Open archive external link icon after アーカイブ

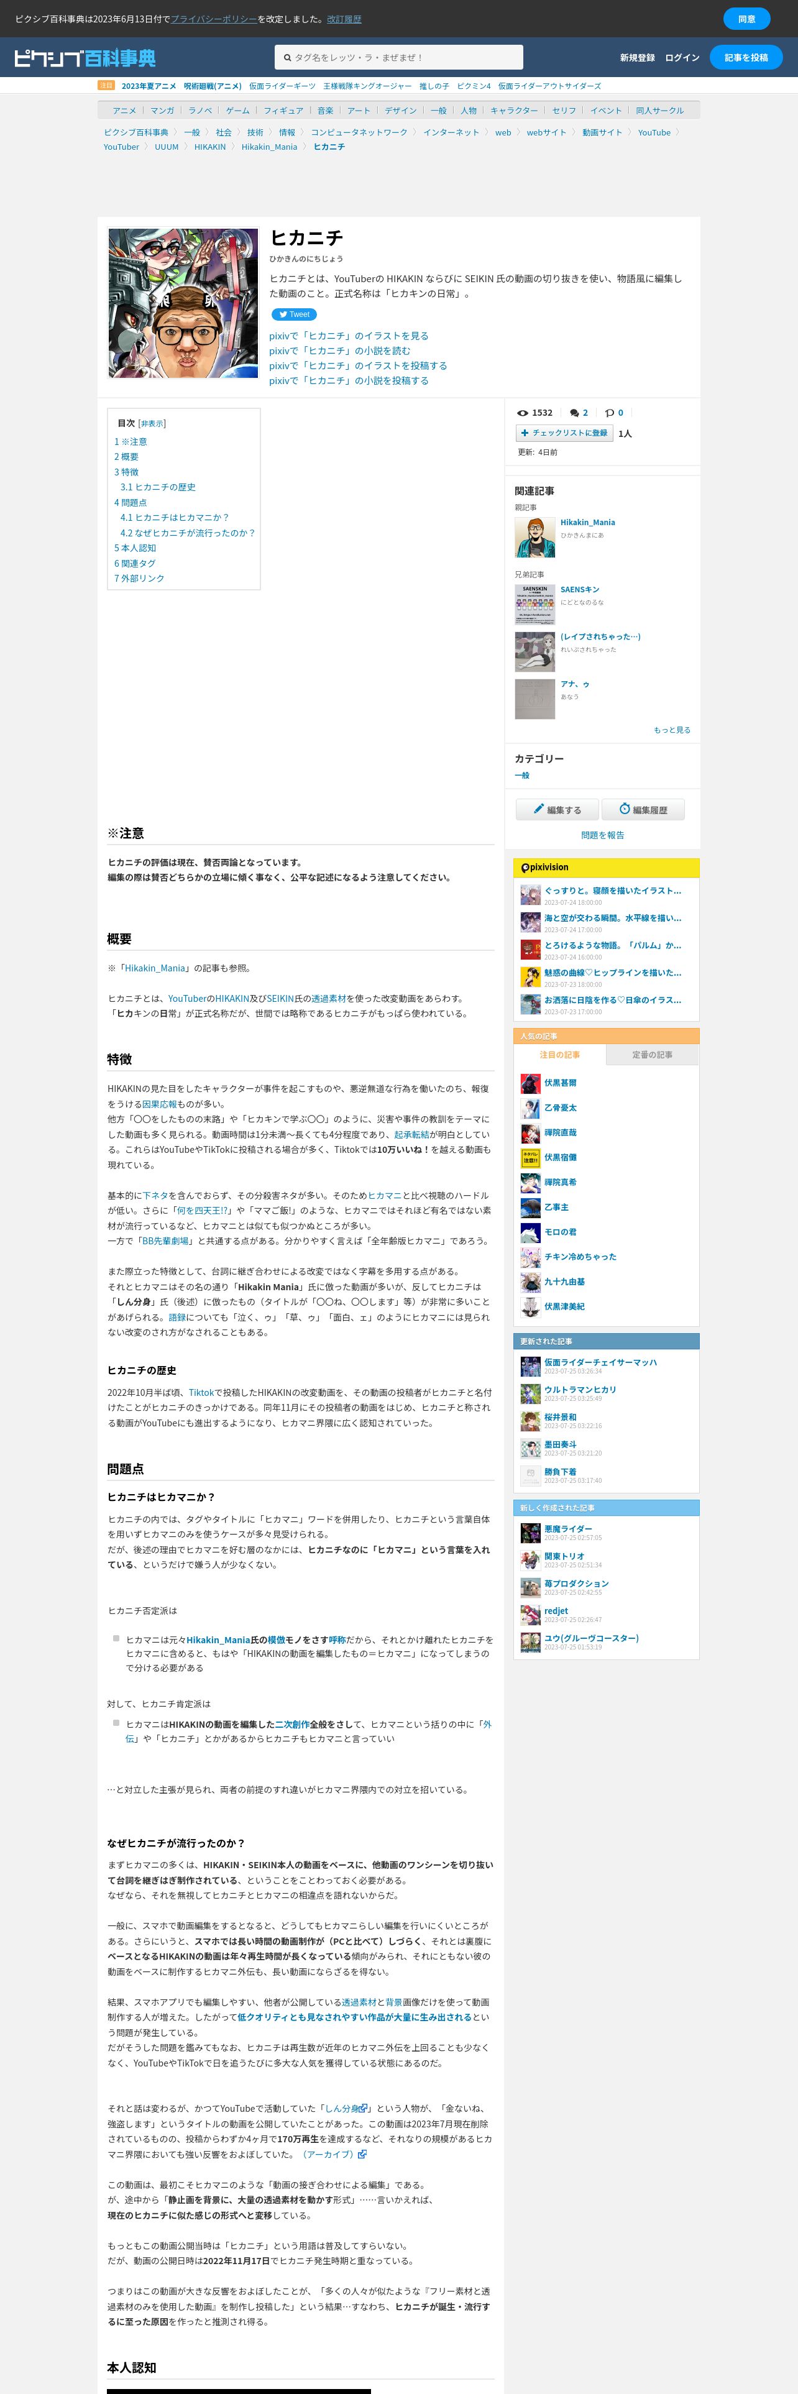click(362, 2153)
